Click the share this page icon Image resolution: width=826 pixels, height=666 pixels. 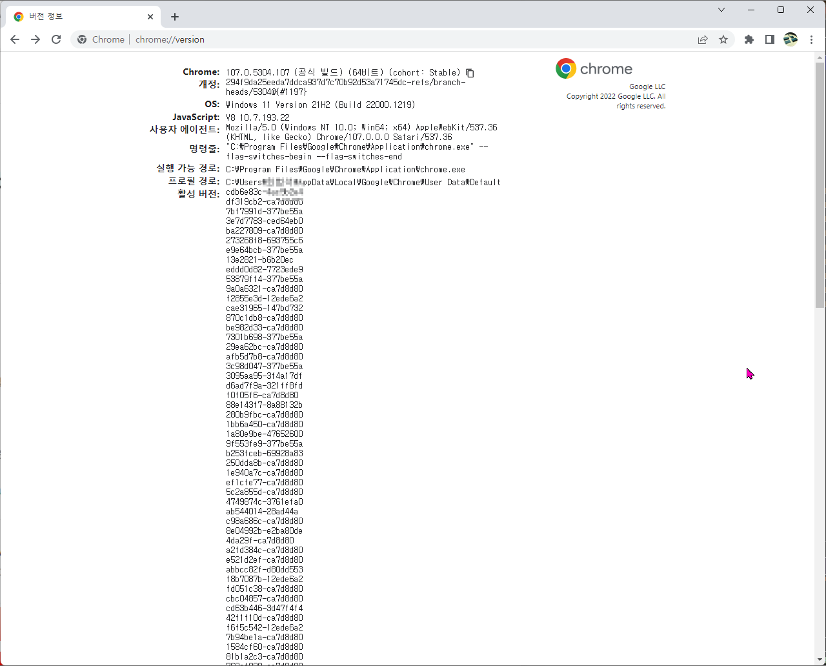pos(703,39)
